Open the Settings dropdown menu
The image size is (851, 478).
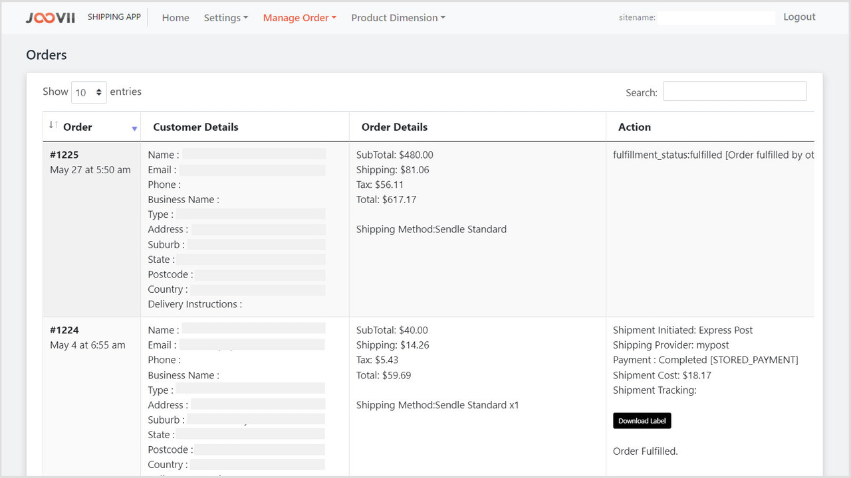[226, 18]
